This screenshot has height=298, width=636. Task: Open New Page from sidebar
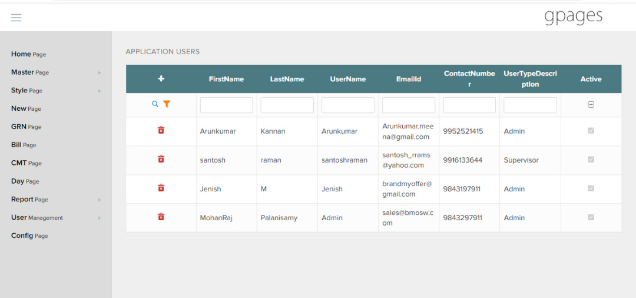pyautogui.click(x=26, y=109)
